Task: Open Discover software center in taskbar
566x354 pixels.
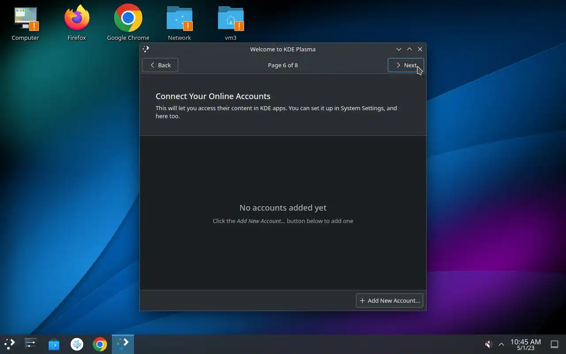Action: [54, 344]
